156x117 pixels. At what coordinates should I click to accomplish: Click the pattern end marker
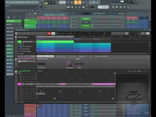(x=115, y=73)
